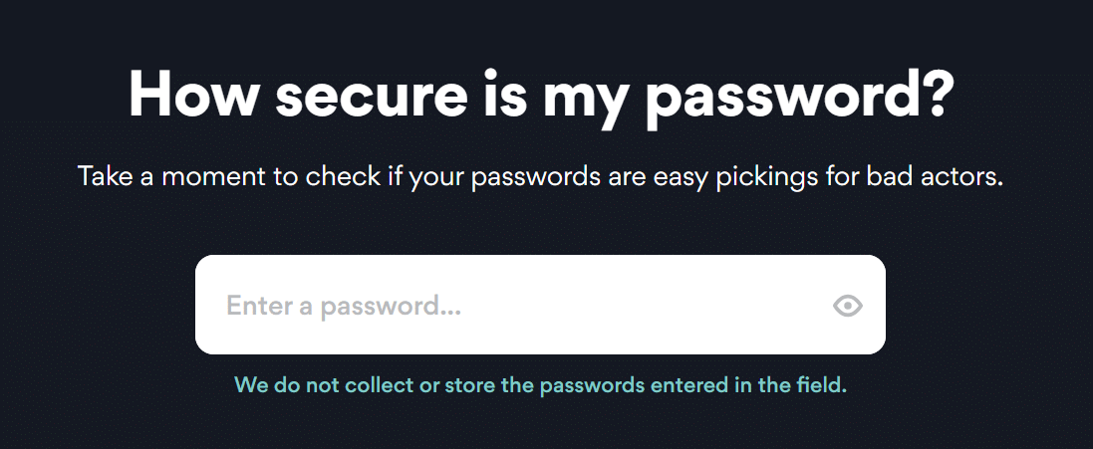Select the 'We do not collect or store' notice
1093x449 pixels.
click(540, 385)
